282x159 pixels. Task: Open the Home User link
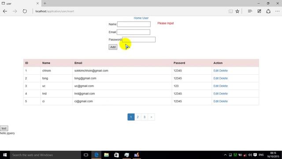point(141,18)
